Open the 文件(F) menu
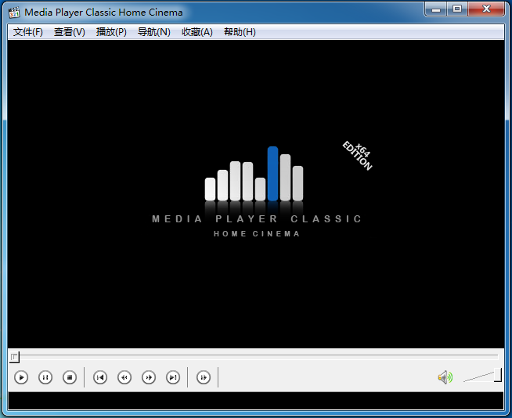 (27, 32)
